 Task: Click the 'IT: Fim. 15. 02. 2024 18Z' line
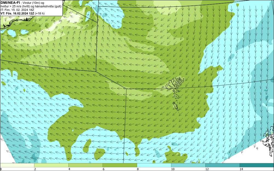pos(17,10)
